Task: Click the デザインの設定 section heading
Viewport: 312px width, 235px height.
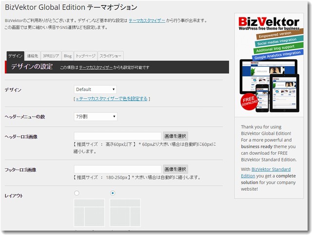Action: click(32, 67)
